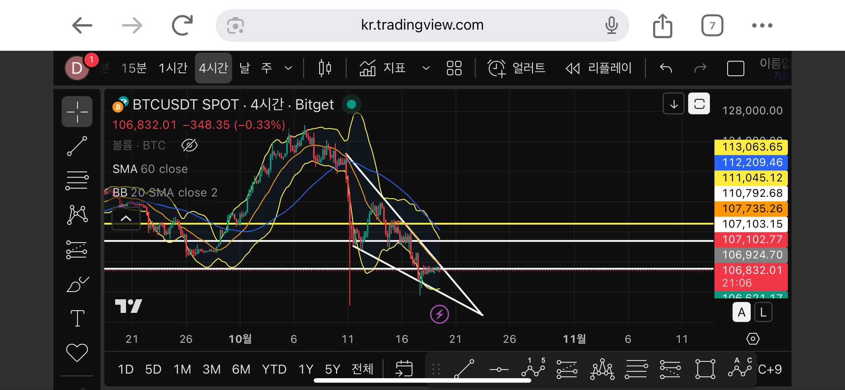This screenshot has height=390, width=845.
Task: Start 리플레이 bar replay mode
Action: tap(599, 68)
